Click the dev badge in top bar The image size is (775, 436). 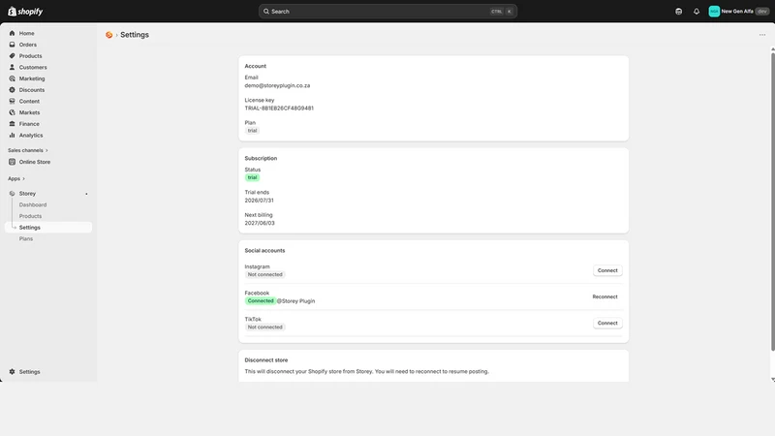(762, 12)
